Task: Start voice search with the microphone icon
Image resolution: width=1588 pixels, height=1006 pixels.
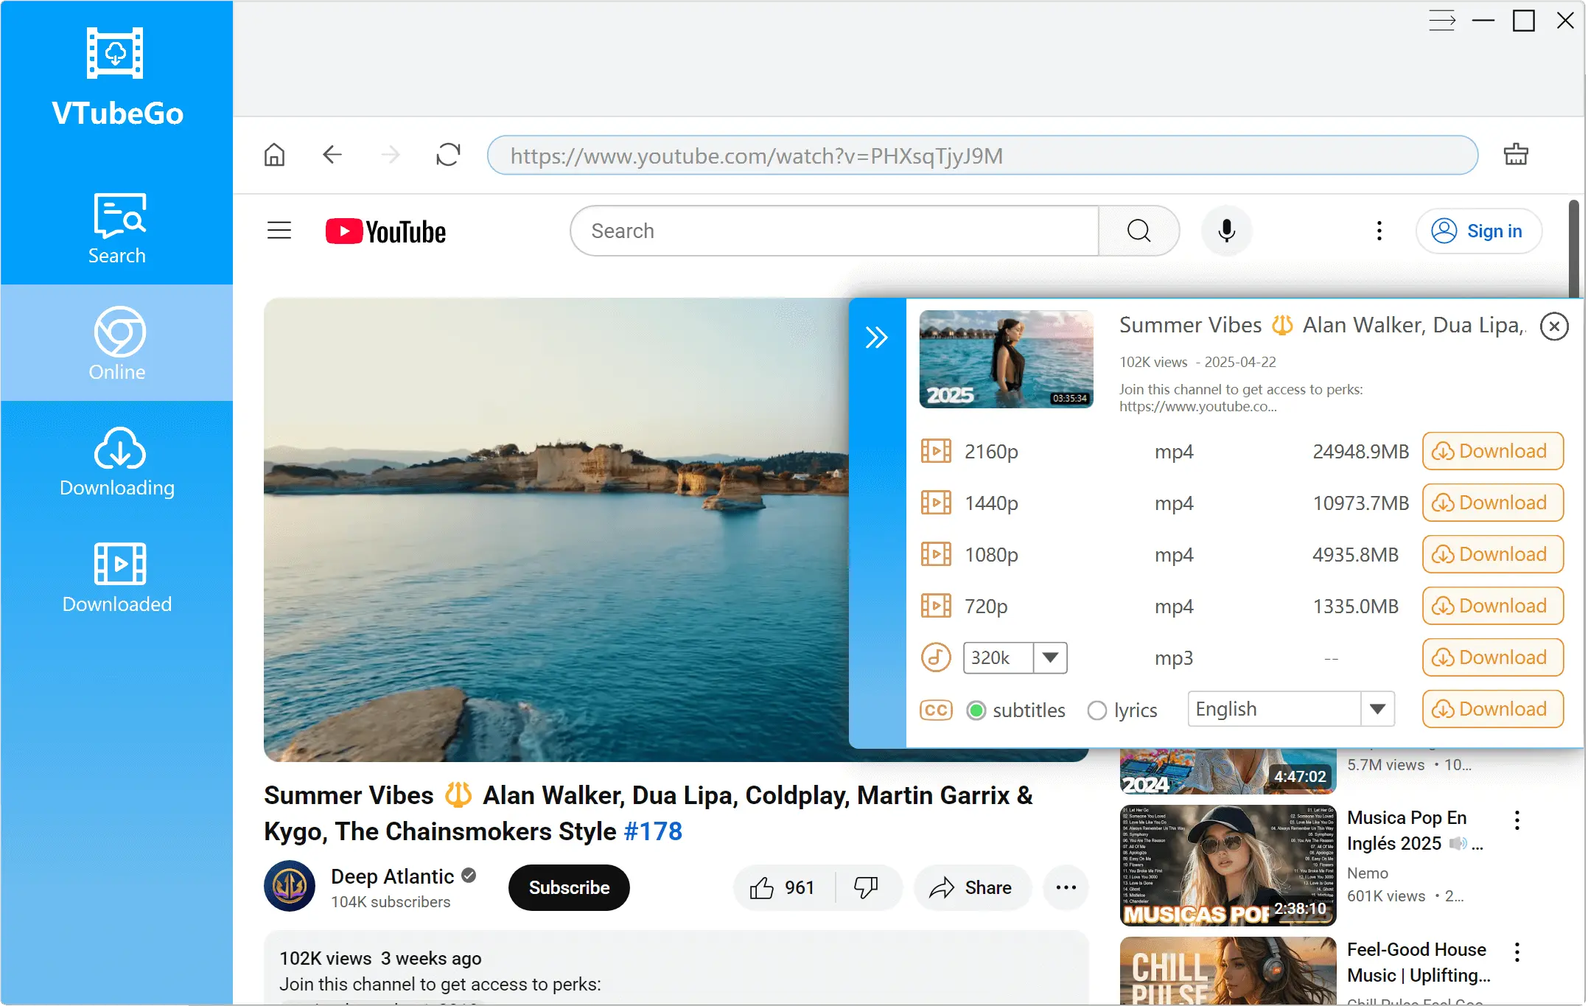Action: click(1225, 230)
